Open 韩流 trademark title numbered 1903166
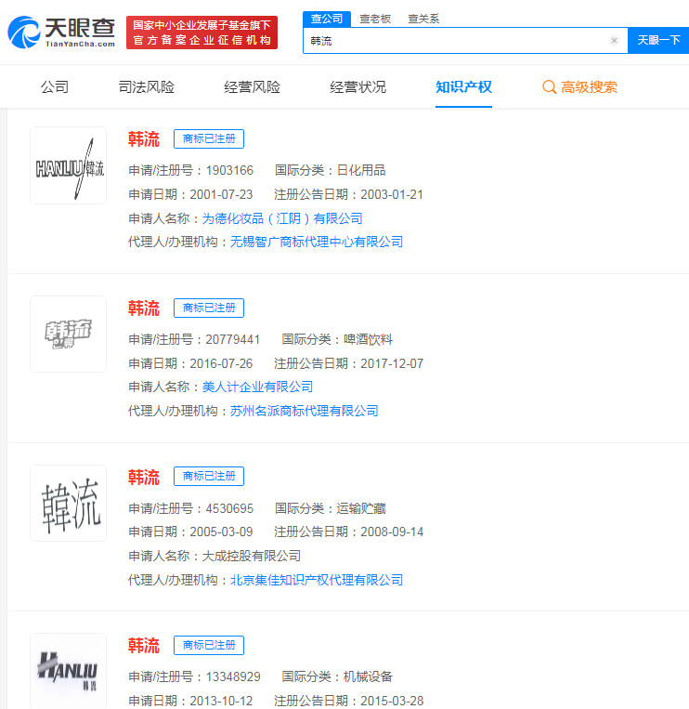Viewport: 689px width, 709px height. [144, 139]
